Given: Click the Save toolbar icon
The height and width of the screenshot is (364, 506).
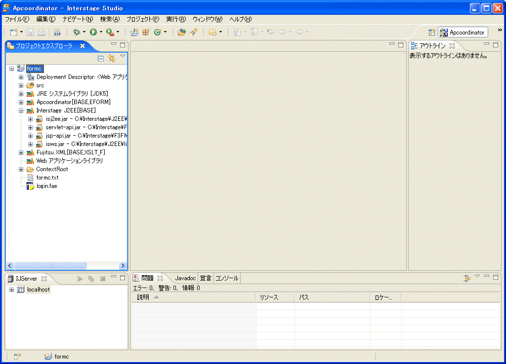Looking at the screenshot, I should pyautogui.click(x=30, y=32).
